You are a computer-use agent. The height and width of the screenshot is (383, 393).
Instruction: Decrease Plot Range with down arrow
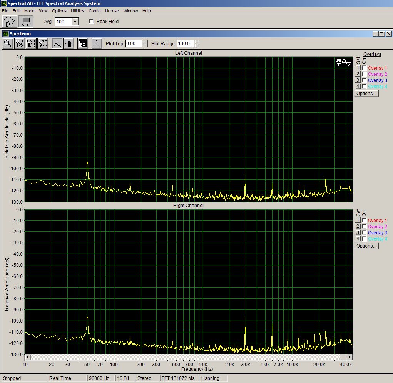197,46
